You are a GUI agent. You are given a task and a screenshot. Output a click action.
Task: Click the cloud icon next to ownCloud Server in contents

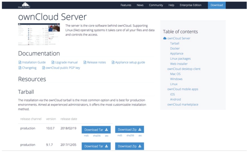coord(165,38)
